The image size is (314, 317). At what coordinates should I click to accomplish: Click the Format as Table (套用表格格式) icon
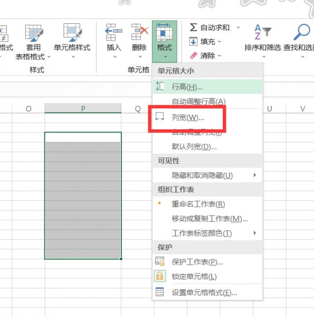pyautogui.click(x=34, y=33)
